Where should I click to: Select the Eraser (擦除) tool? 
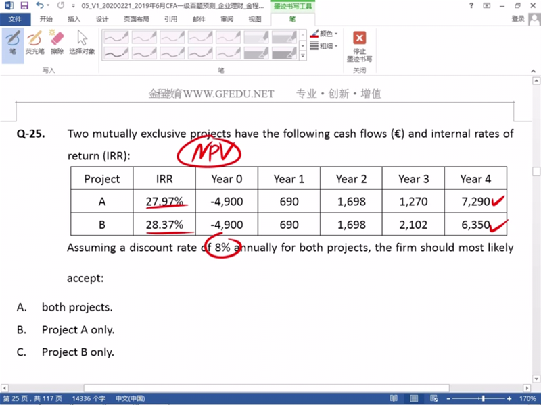[x=57, y=42]
